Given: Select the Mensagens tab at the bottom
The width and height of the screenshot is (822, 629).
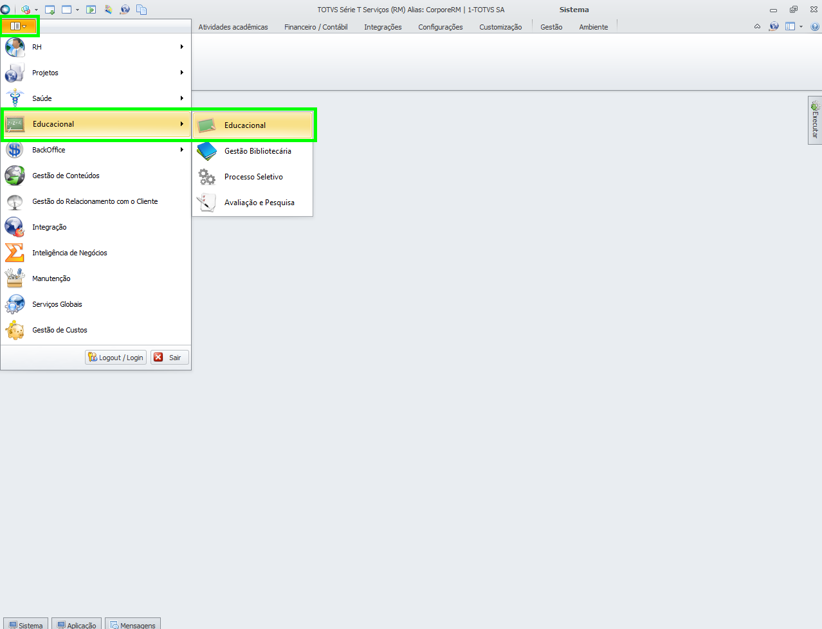Looking at the screenshot, I should click(132, 624).
